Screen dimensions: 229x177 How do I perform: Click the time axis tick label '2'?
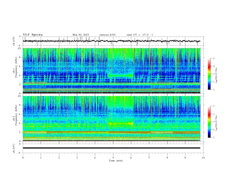tap(59, 158)
